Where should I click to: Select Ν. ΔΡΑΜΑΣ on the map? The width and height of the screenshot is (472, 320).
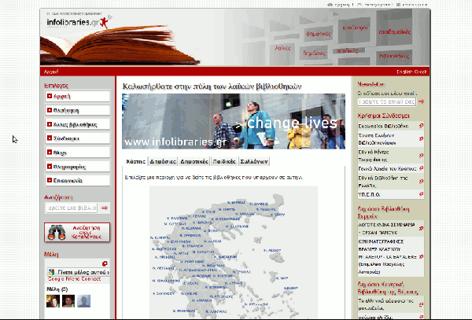(236, 202)
